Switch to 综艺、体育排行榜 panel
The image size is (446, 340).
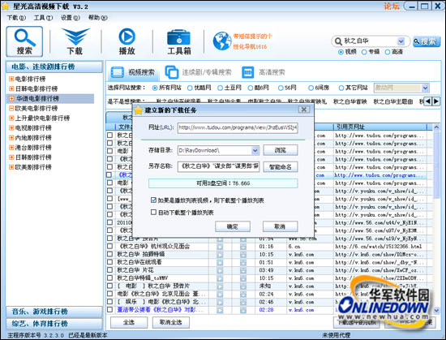pyautogui.click(x=54, y=324)
